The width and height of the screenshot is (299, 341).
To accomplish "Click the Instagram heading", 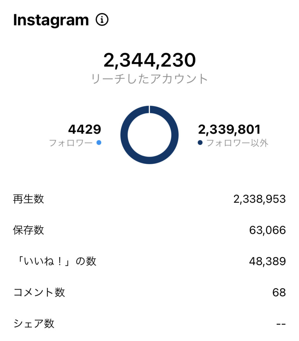I will (51, 21).
